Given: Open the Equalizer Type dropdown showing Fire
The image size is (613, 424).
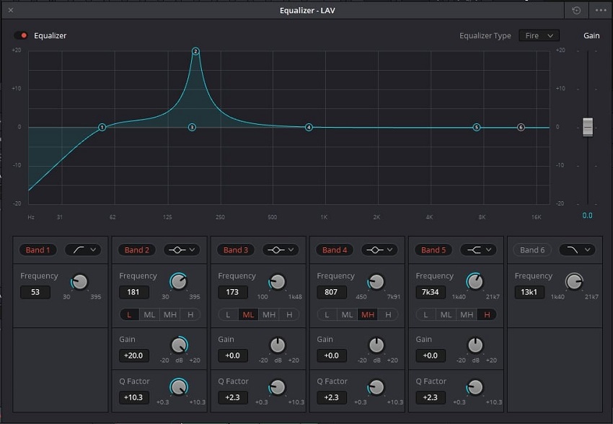Looking at the screenshot, I should 539,35.
